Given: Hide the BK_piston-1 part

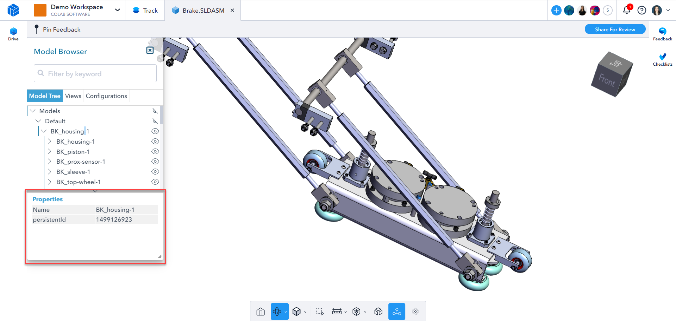Looking at the screenshot, I should click(x=155, y=152).
